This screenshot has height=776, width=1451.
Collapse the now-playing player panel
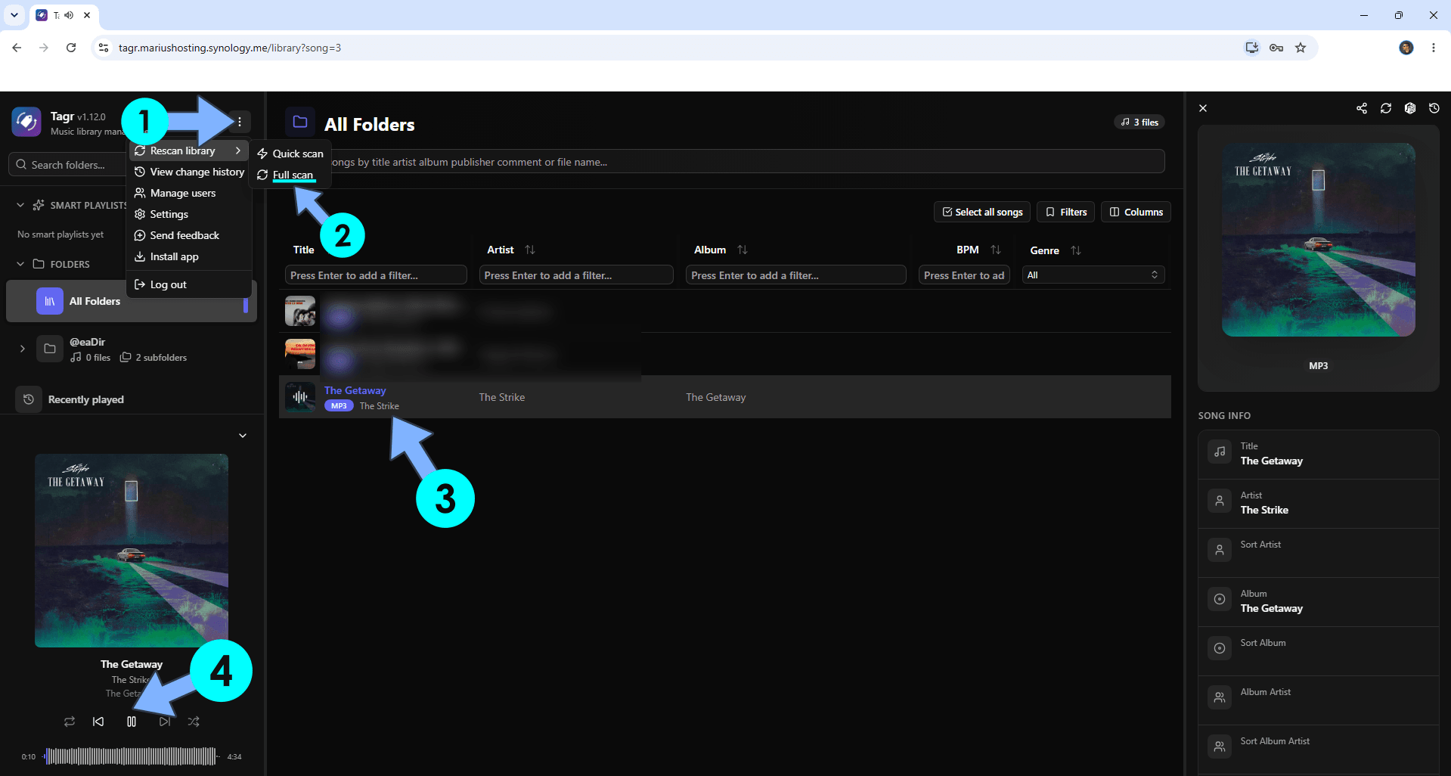click(x=243, y=436)
